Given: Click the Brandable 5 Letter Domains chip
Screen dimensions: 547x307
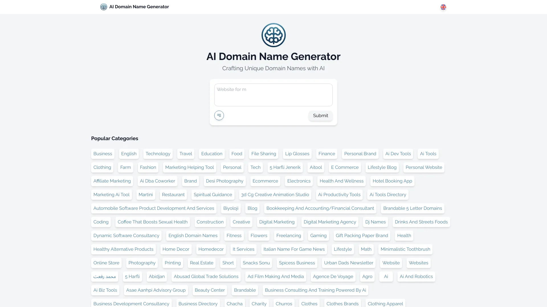Looking at the screenshot, I should [412, 208].
